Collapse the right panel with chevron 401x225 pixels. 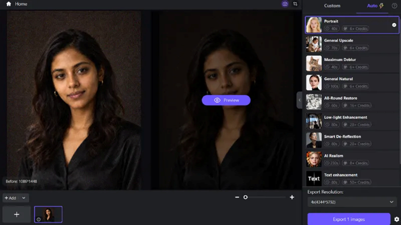[299, 100]
